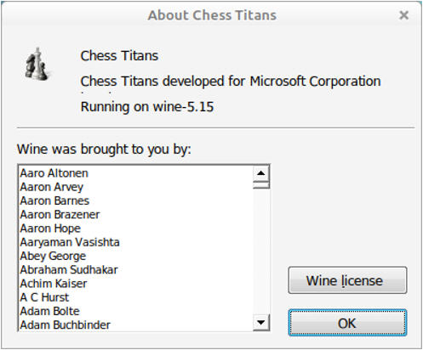
Task: Click the Chess Titans pieces icon
Action: [37, 65]
